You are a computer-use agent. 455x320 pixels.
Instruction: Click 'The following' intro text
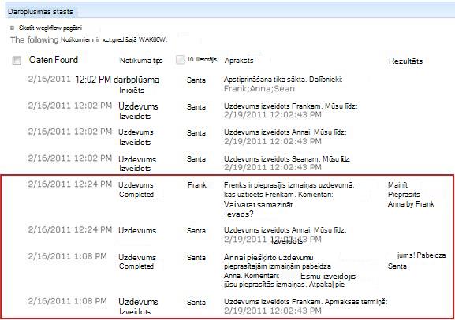point(35,39)
